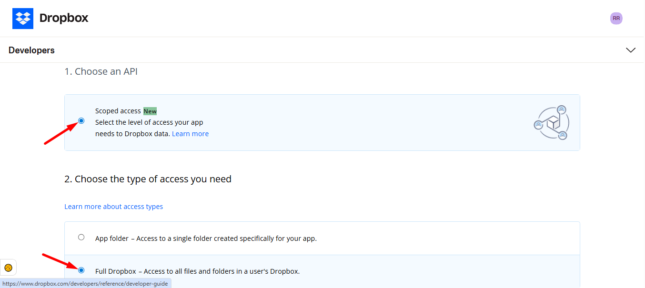Select the Full Dropbox radio button
This screenshot has height=288, width=645.
pos(81,269)
